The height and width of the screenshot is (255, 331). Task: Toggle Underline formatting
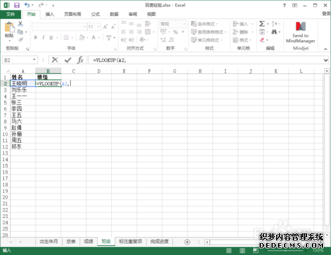click(x=51, y=38)
